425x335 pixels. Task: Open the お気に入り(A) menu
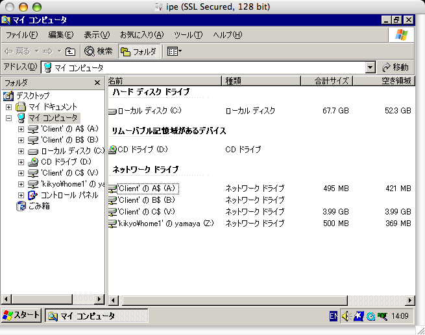tap(141, 35)
